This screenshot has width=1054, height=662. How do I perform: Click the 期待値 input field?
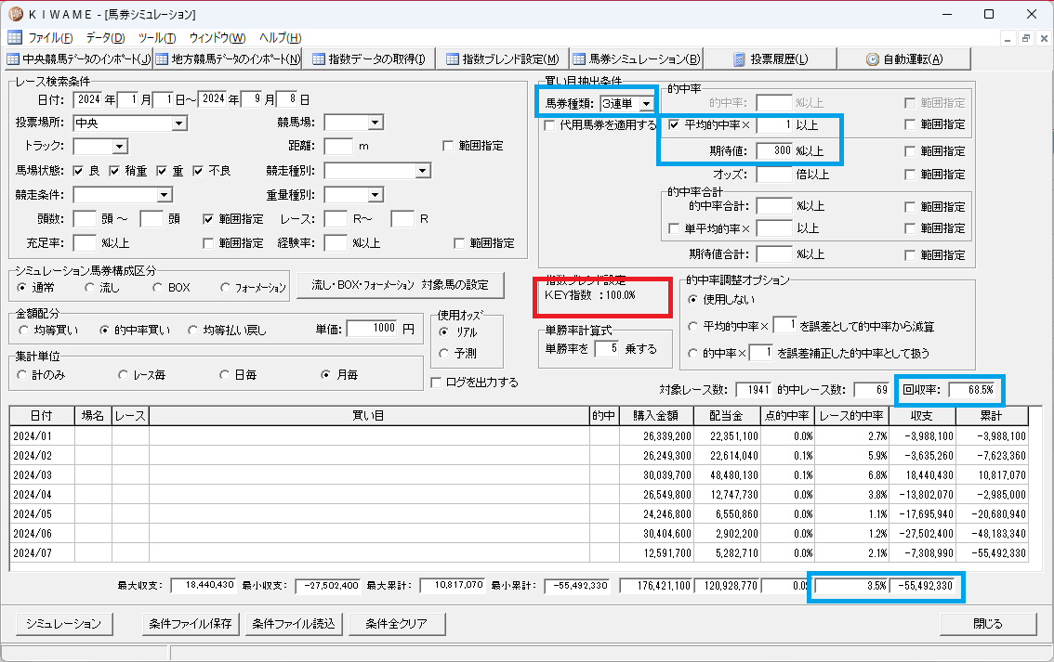coord(774,150)
